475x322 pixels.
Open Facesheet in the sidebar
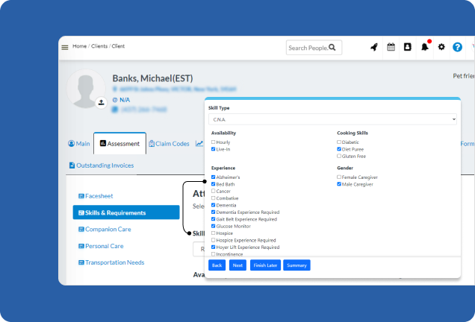click(x=96, y=196)
